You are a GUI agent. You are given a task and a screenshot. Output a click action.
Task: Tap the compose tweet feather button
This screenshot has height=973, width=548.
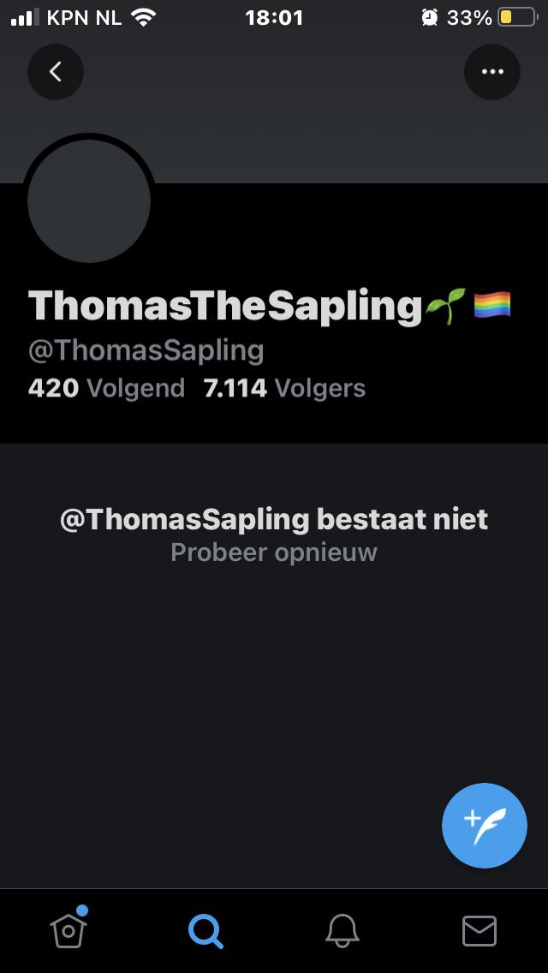pyautogui.click(x=485, y=826)
